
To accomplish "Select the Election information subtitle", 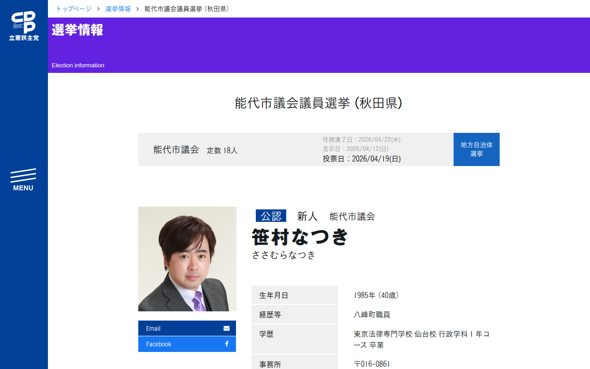I will (x=78, y=65).
